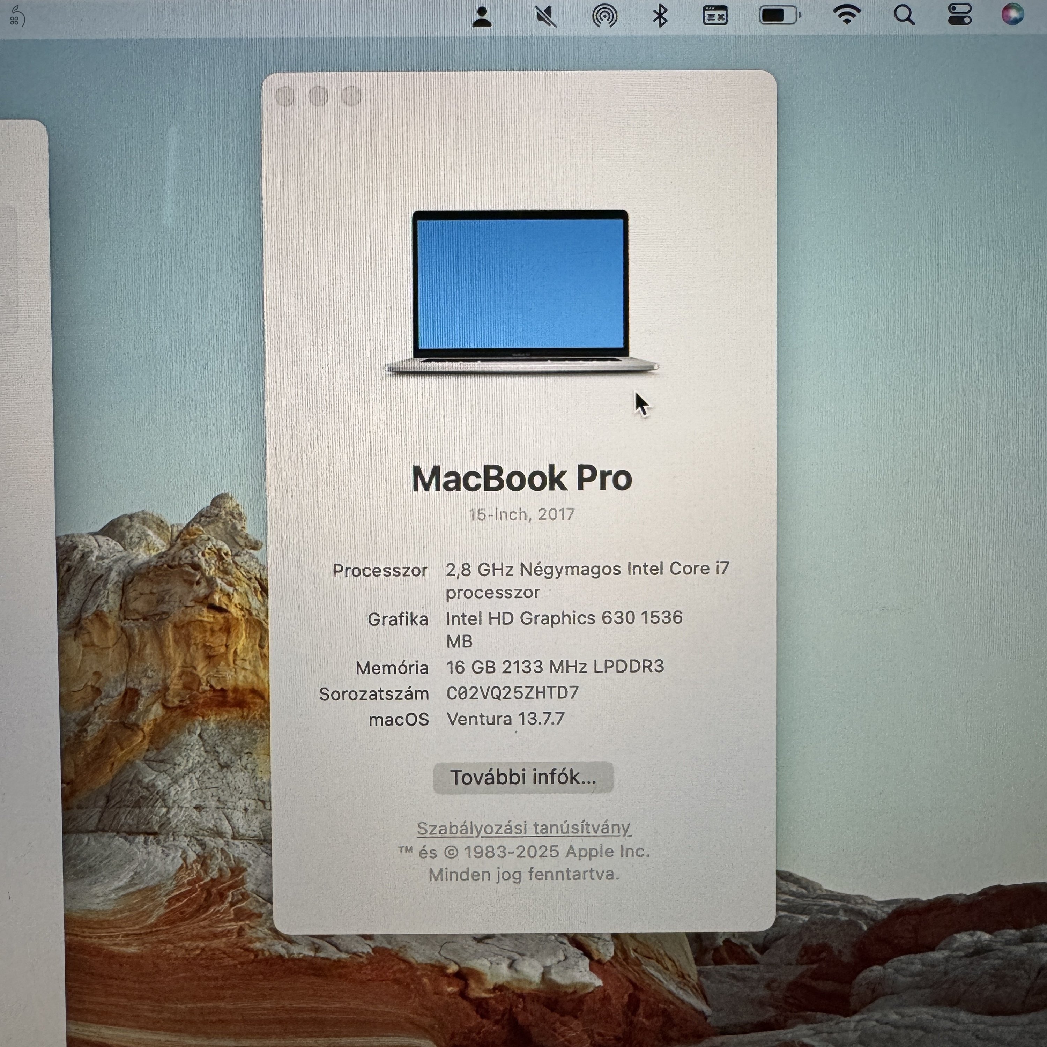Click the További infók... button
Screen dimensions: 1047x1047
(x=523, y=777)
